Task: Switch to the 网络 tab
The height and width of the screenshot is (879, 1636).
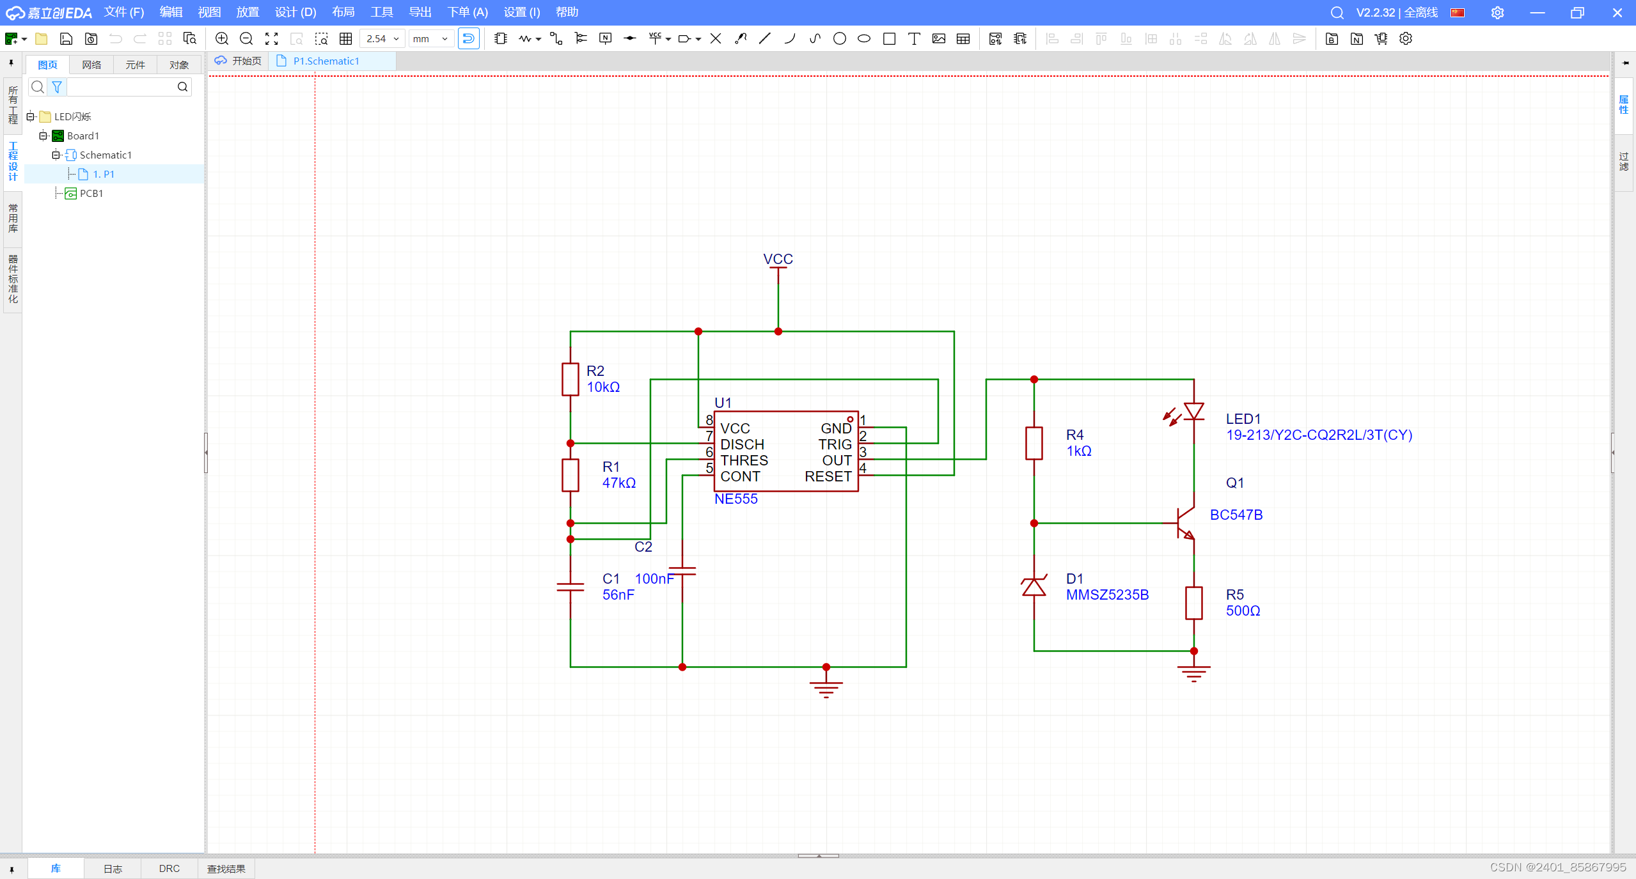Action: 91,65
